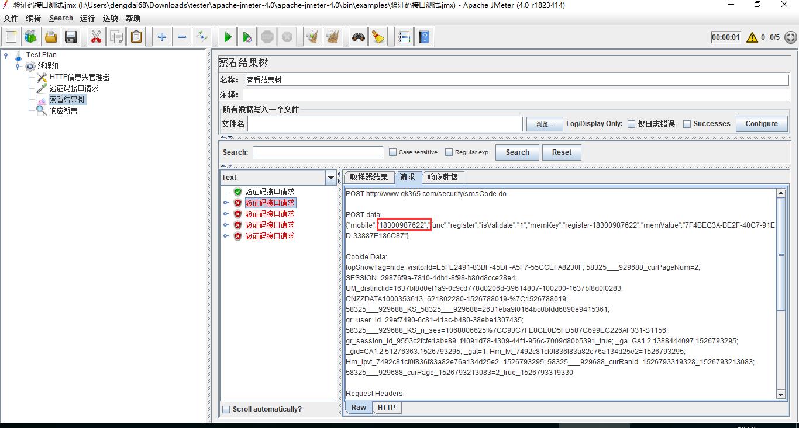Viewport: 799px width, 428px height.
Task: Expand the selected failed 验证码接口请求 result
Action: (x=227, y=203)
